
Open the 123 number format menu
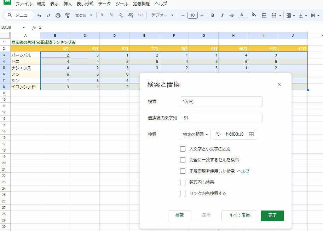pos(141,15)
